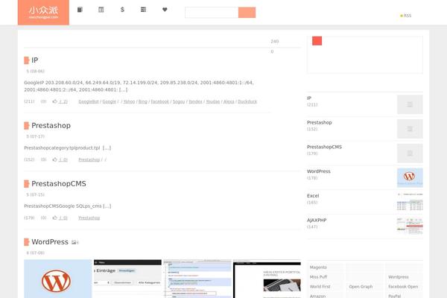Viewport: 447px width, 298px height.
Task: Follow the Google tag link under the IP post
Action: coord(110,101)
